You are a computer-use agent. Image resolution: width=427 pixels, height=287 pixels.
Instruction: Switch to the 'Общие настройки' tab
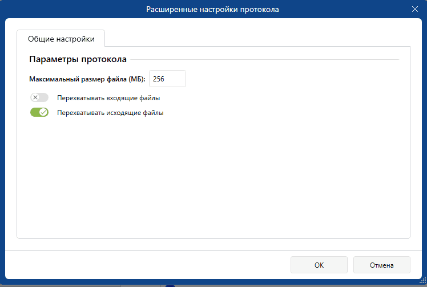point(61,39)
